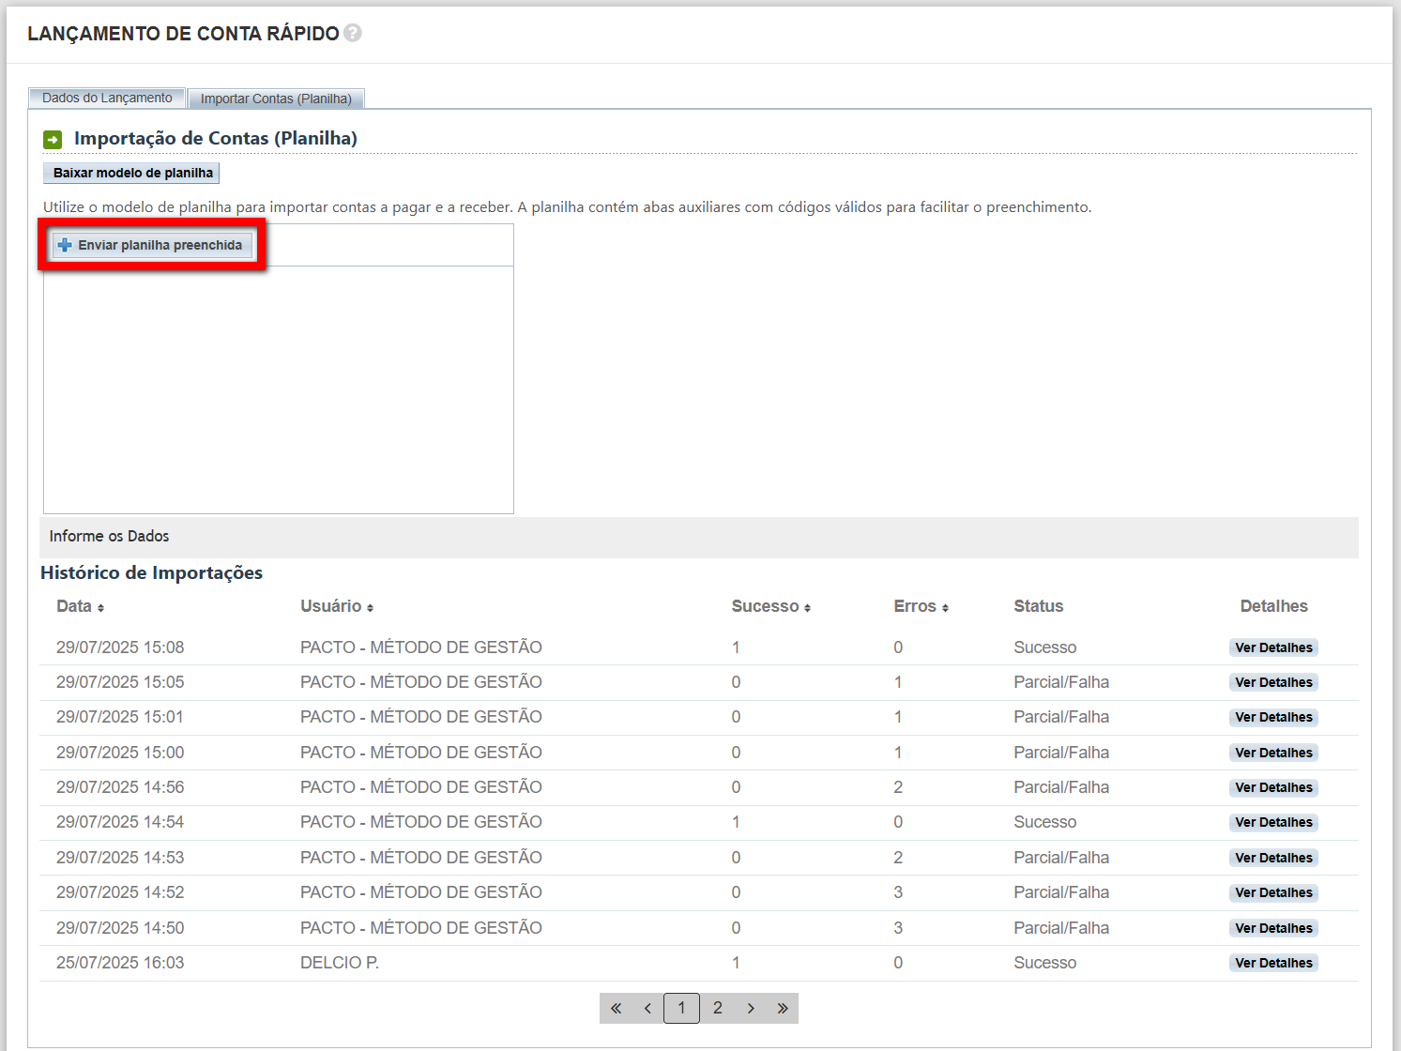Switch to Dados do Lançamento tab

point(107,98)
